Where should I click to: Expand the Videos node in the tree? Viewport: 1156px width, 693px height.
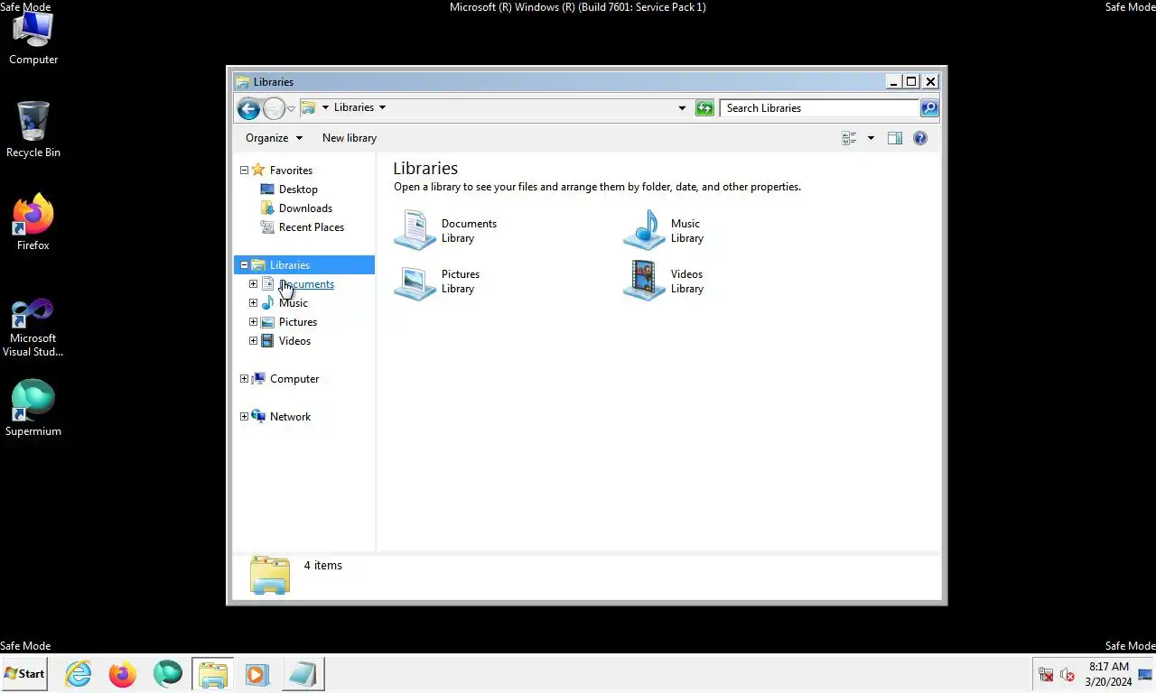point(254,341)
